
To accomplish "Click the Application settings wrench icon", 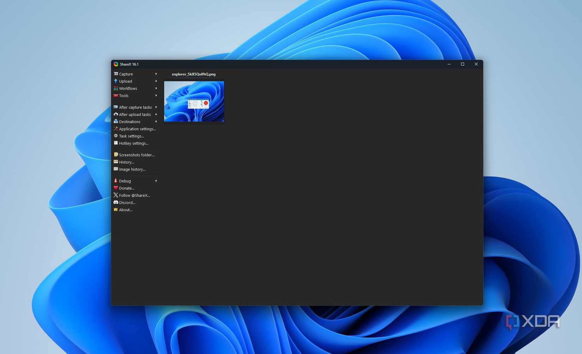I will [x=116, y=129].
